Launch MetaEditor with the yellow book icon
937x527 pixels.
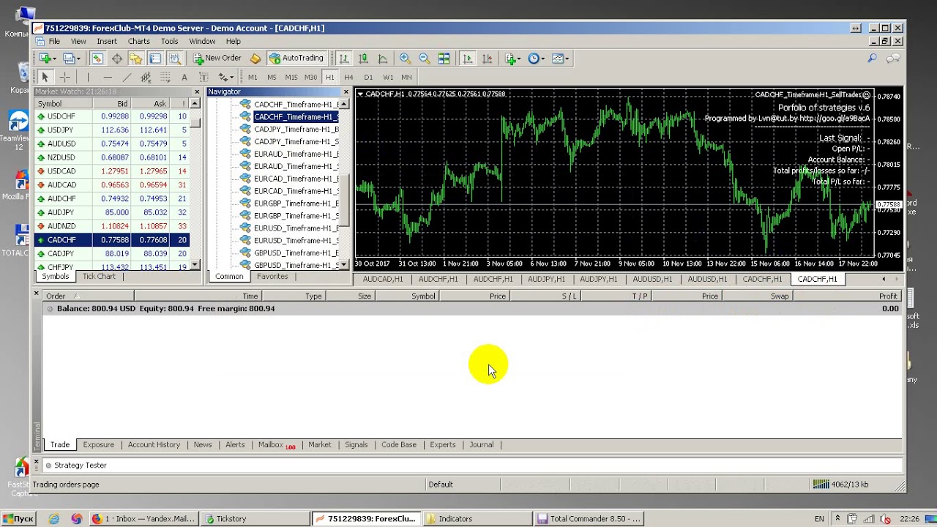coord(255,59)
